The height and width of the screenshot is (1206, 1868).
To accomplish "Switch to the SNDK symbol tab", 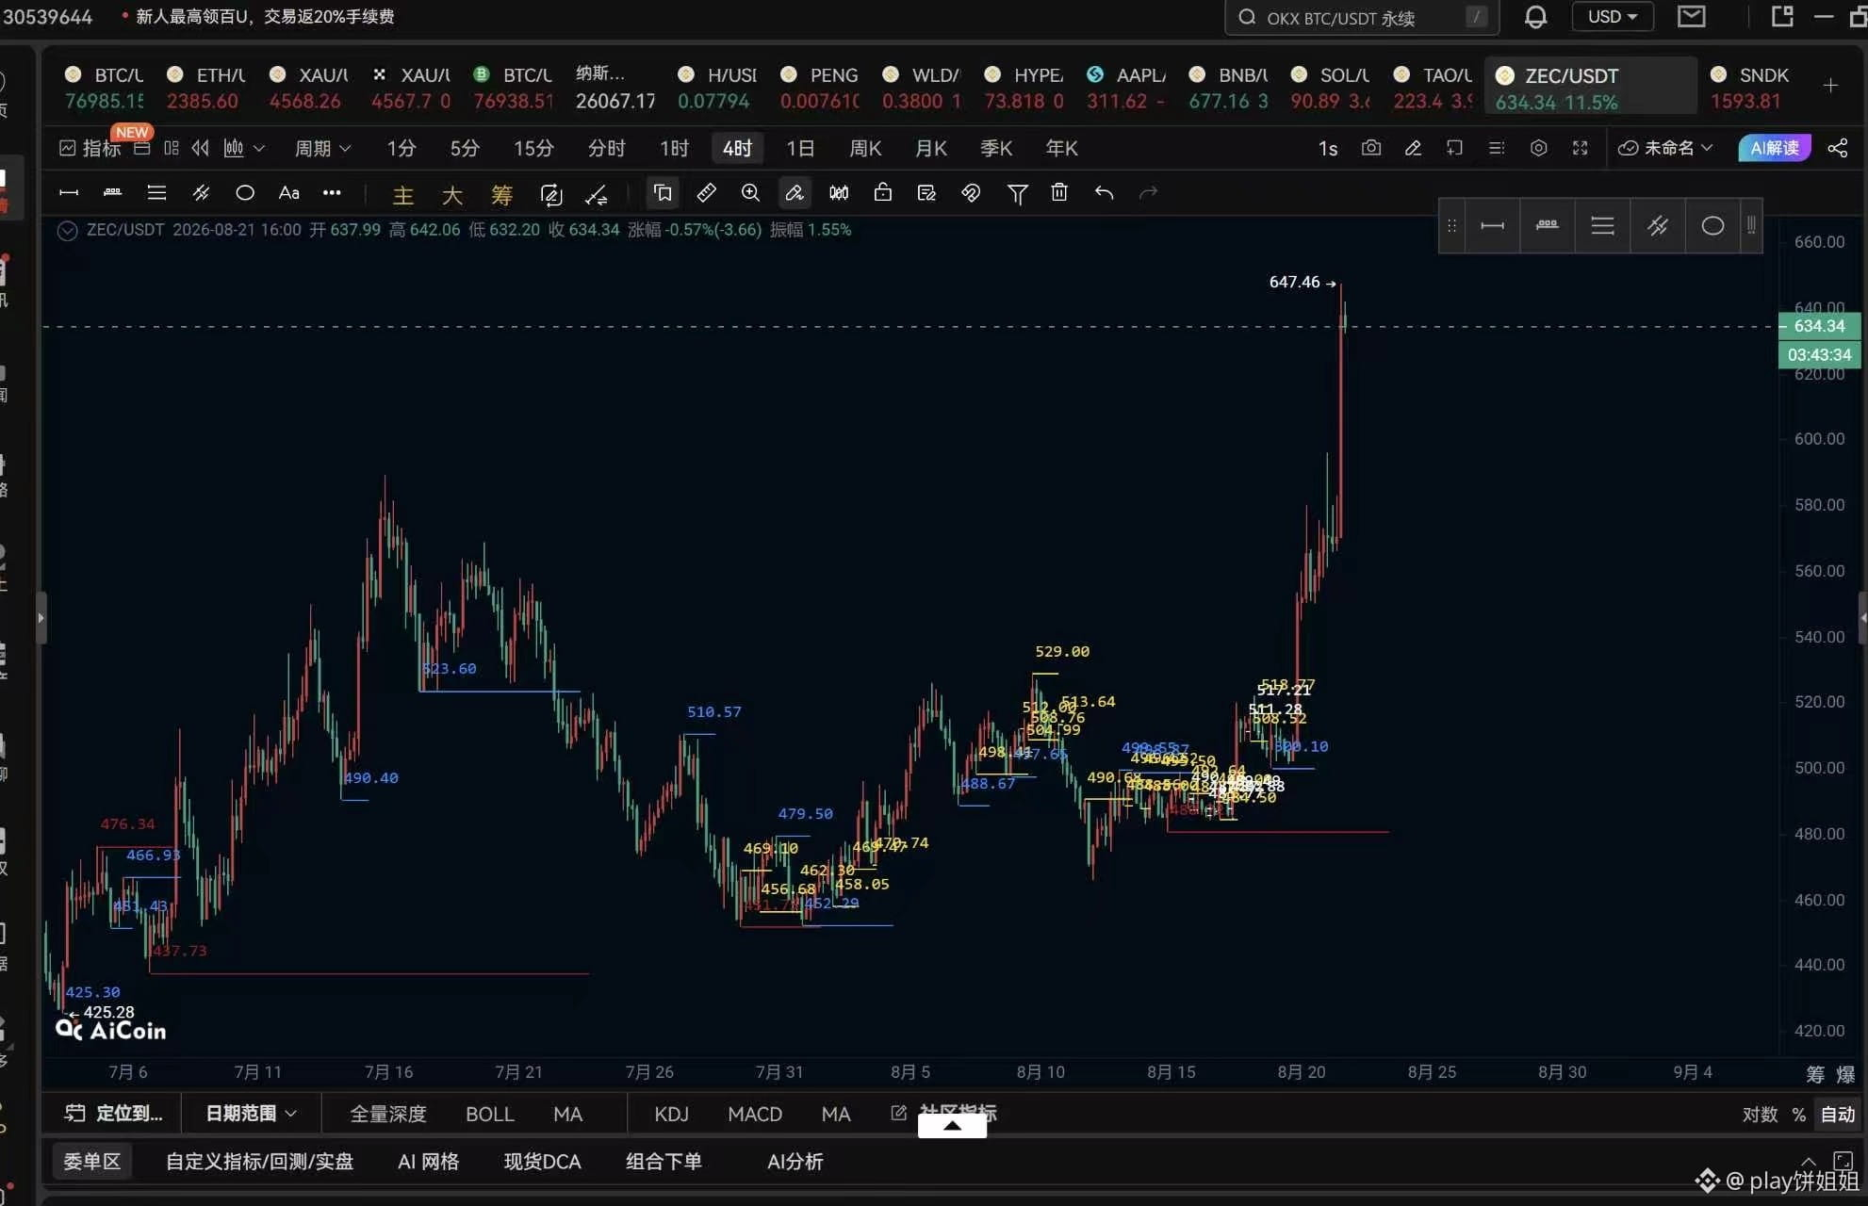I will [1749, 87].
